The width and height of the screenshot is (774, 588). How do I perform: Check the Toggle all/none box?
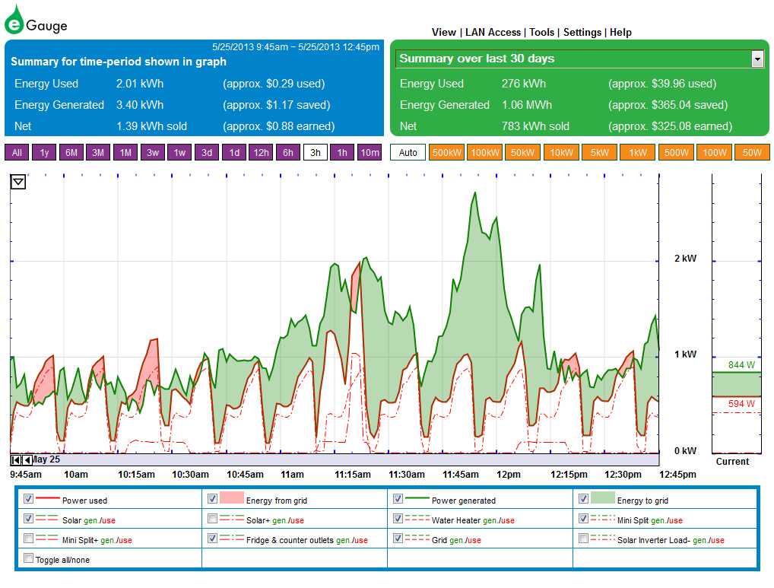pos(29,558)
